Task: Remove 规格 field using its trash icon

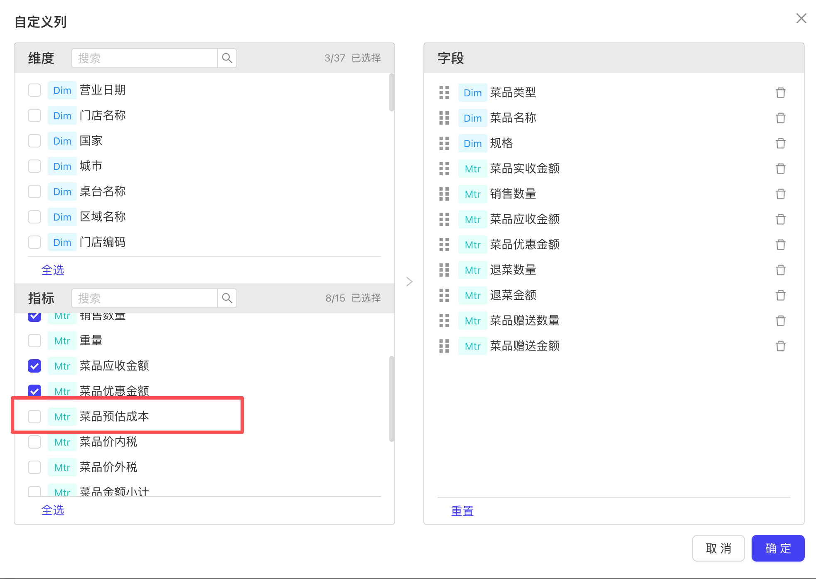Action: tap(780, 143)
